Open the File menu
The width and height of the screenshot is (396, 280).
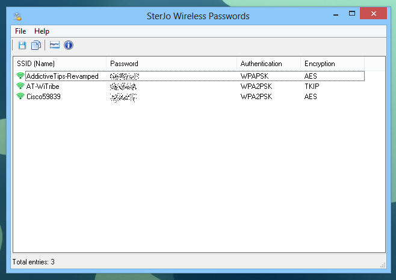[x=20, y=31]
